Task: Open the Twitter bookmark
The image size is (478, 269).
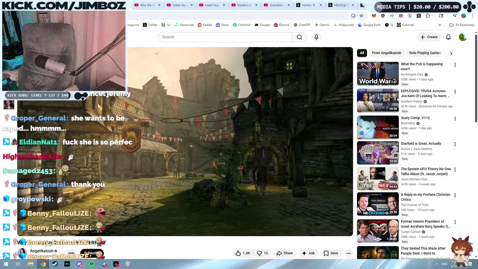Action: pos(150,25)
